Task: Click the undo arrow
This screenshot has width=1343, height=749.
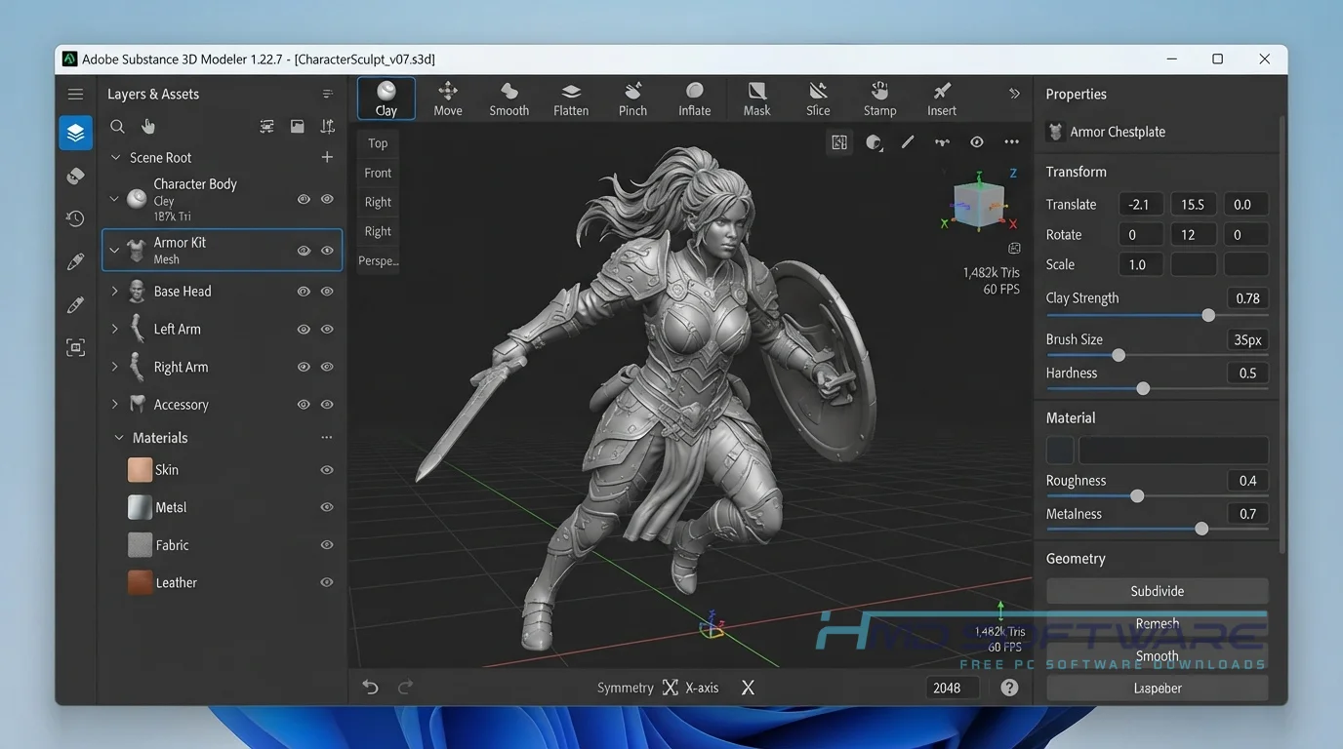Action: [x=370, y=688]
